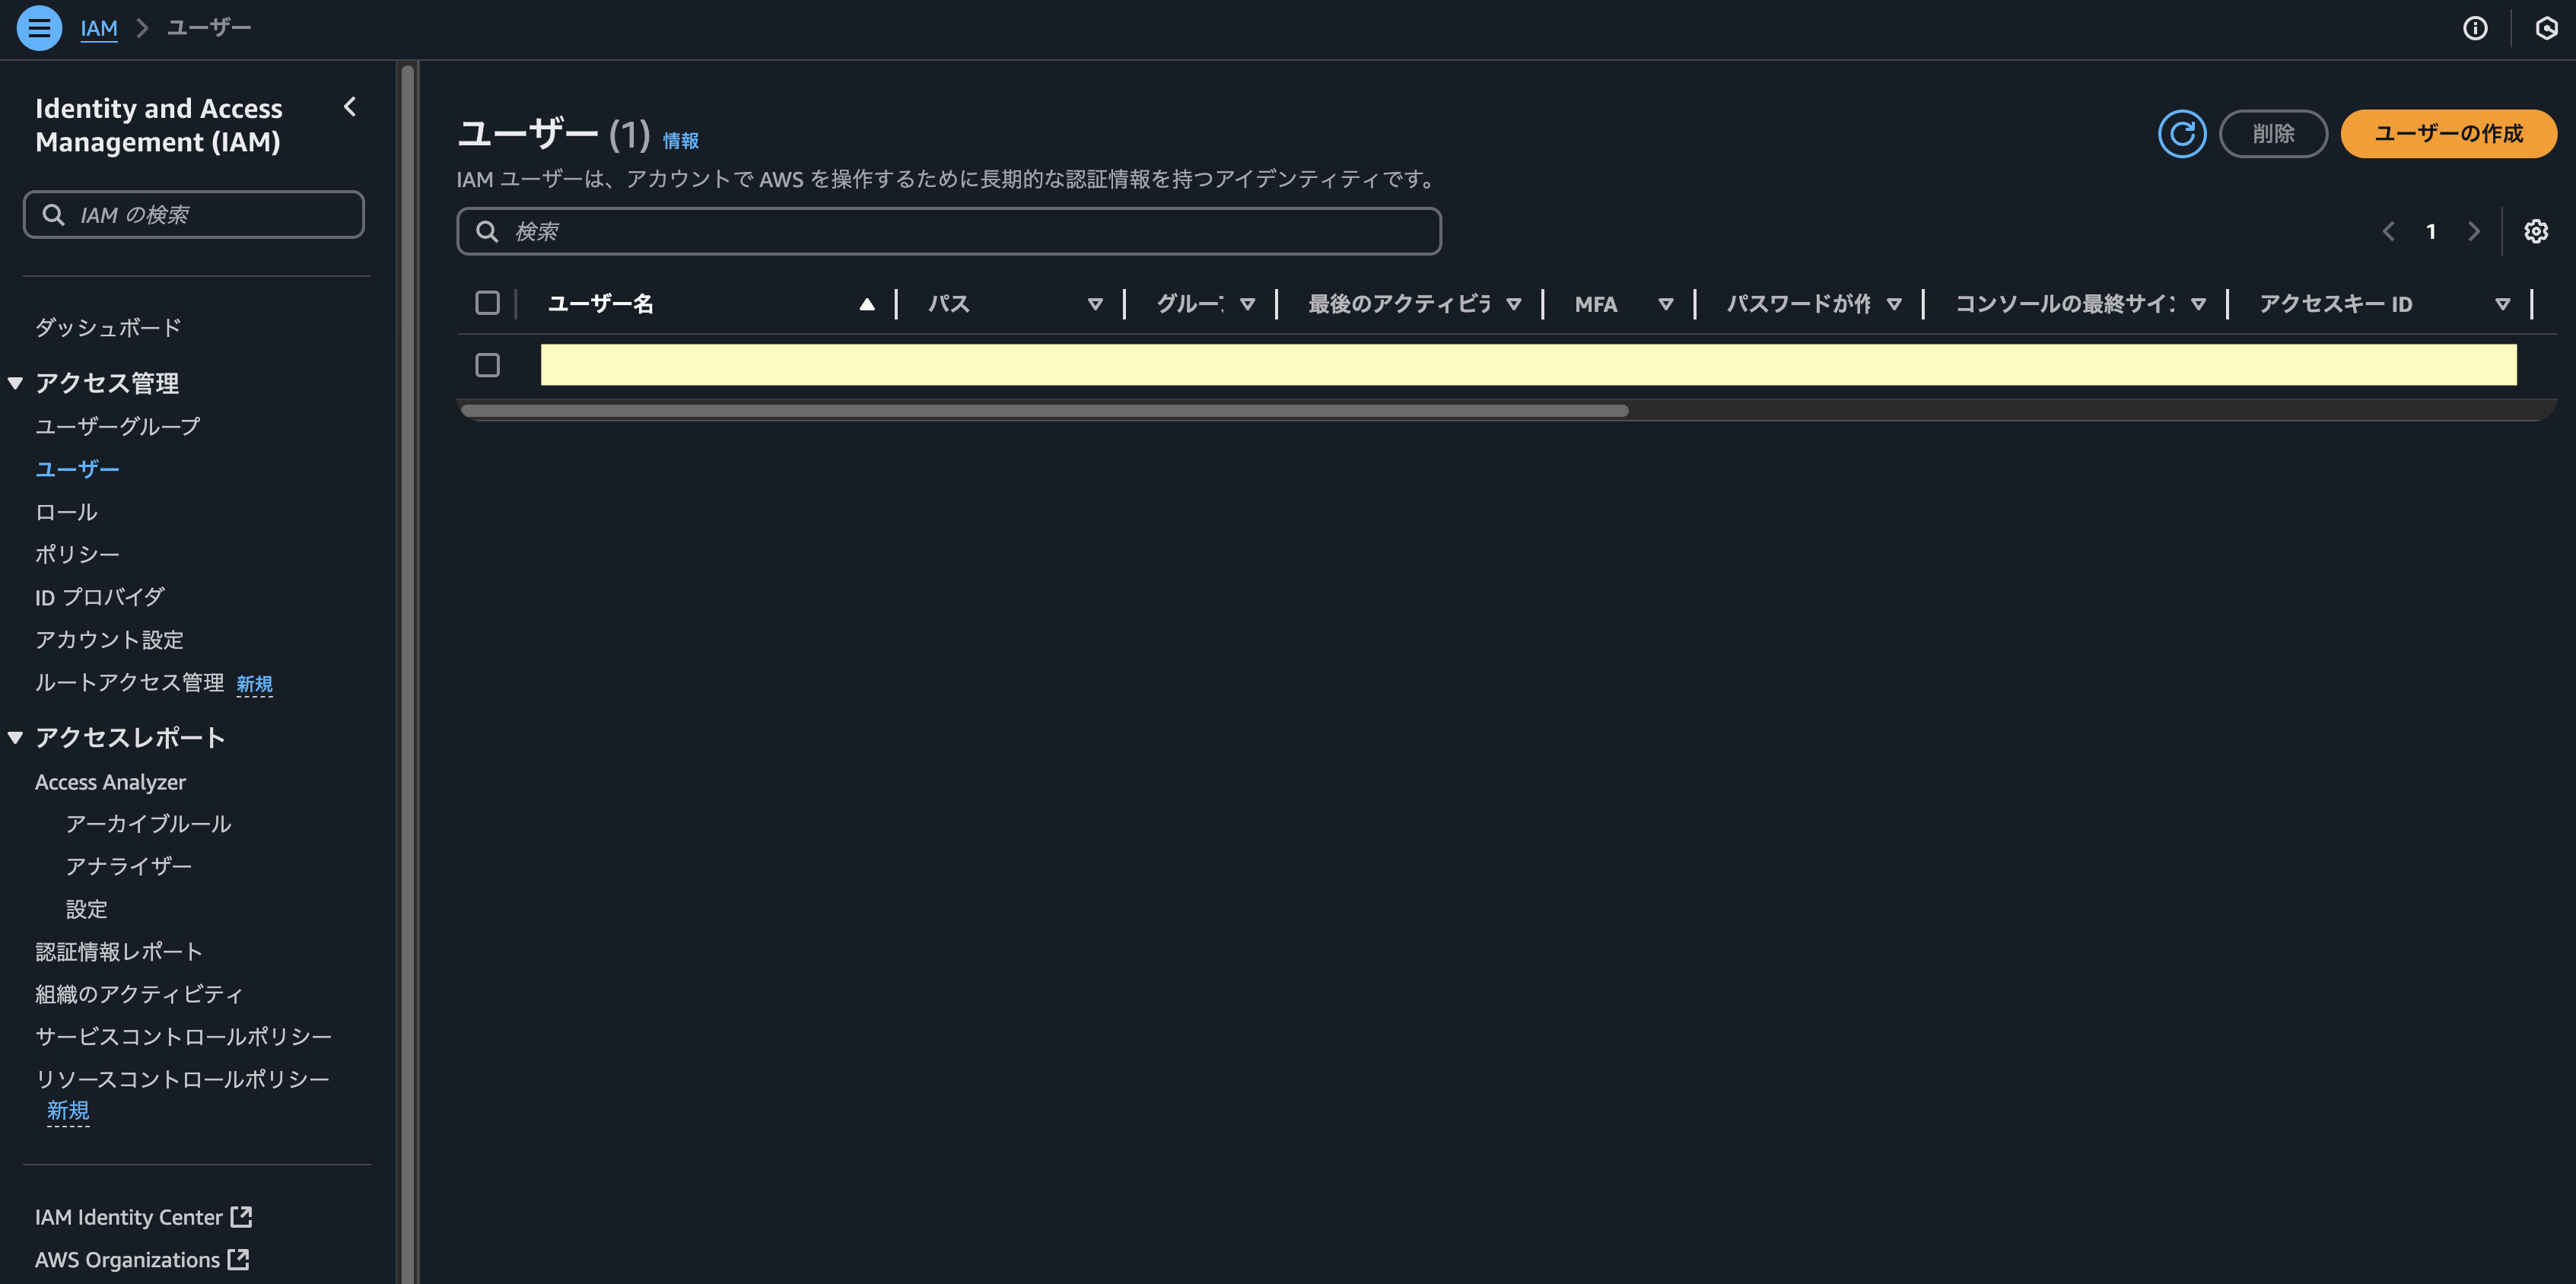Sort by ユーザー名 ascending arrow
The image size is (2576, 1284).
867,304
